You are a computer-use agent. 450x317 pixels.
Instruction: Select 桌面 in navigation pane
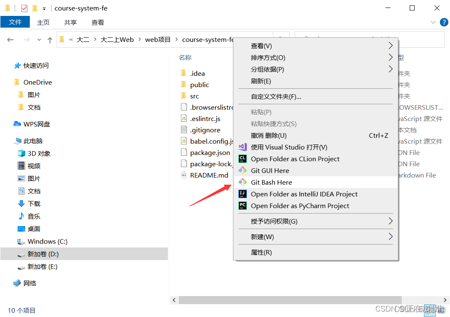click(34, 229)
